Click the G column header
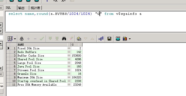This screenshot has width=186, height=96. tap(77, 45)
